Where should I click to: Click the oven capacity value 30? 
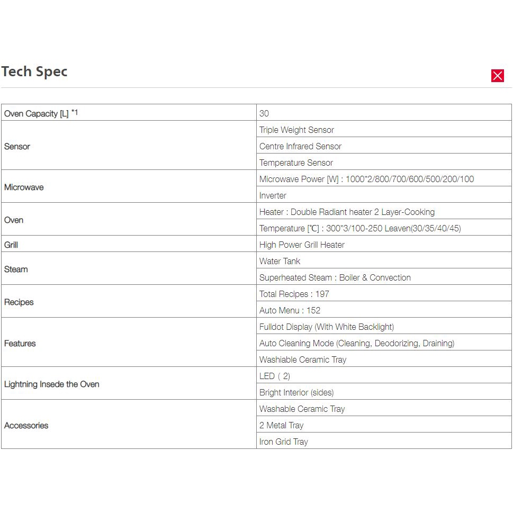[264, 113]
